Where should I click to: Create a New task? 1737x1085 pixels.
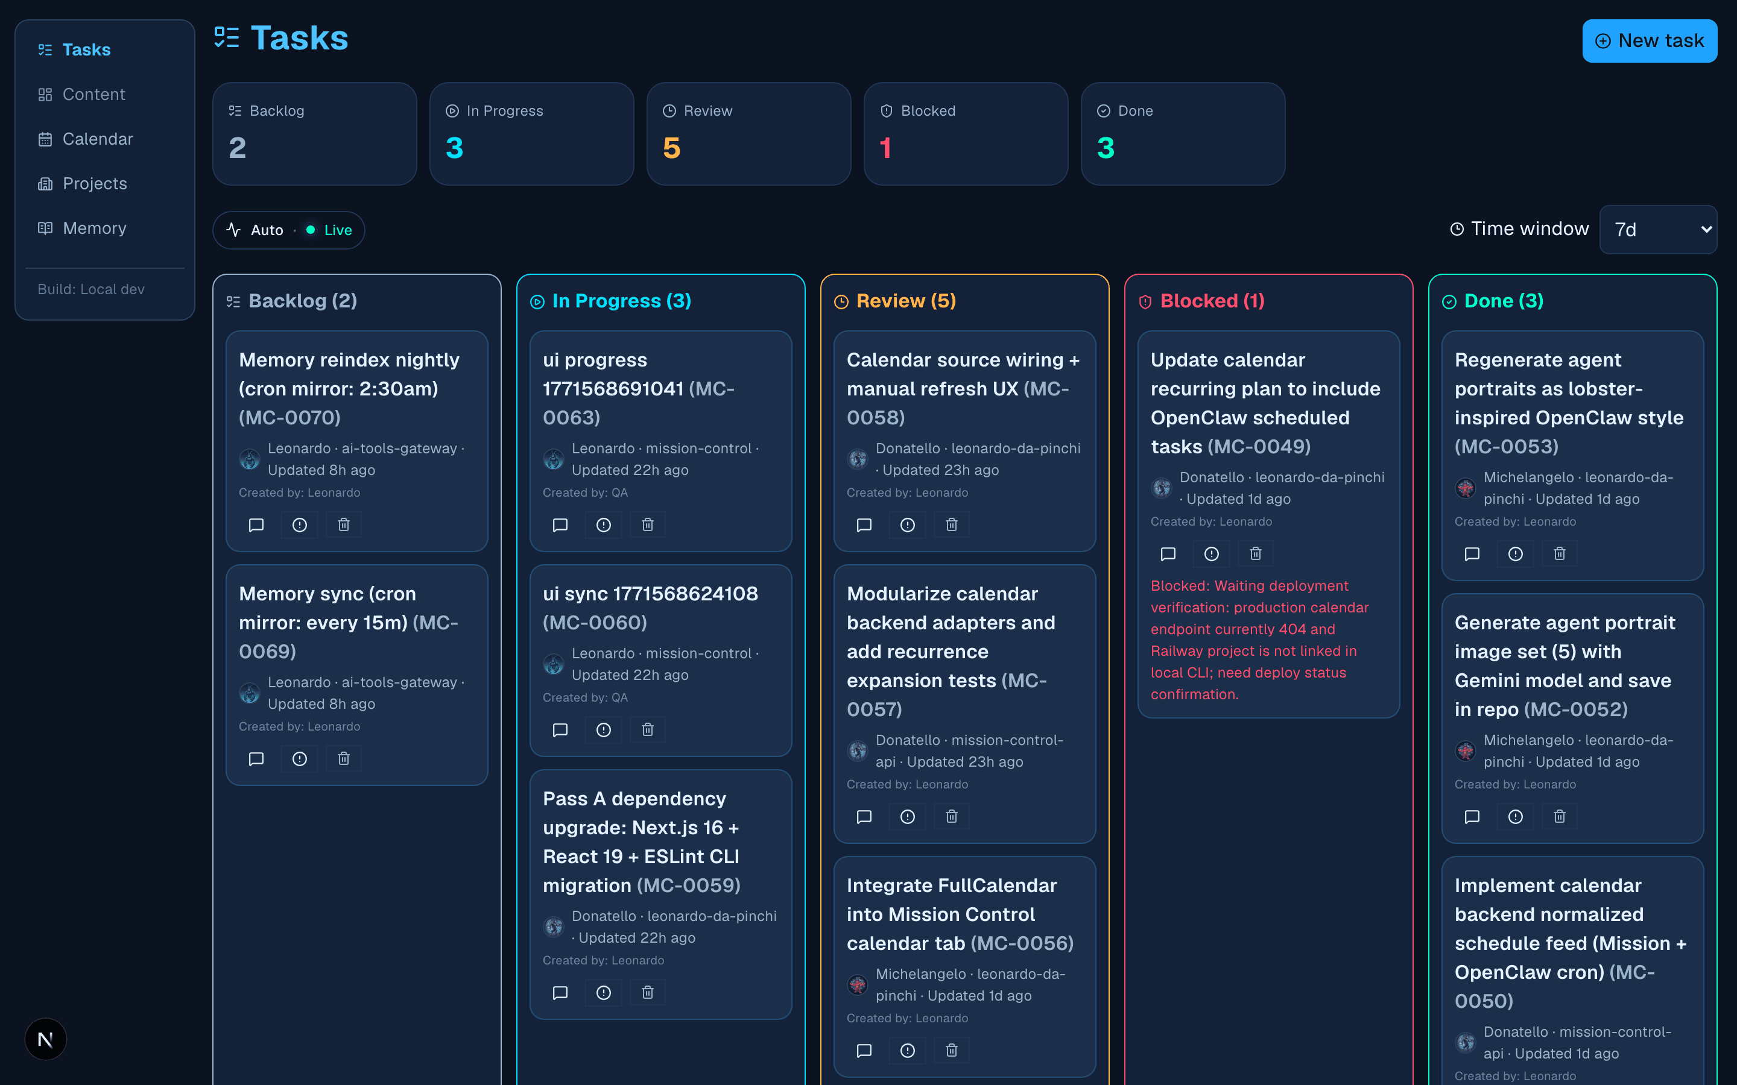[1650, 41]
